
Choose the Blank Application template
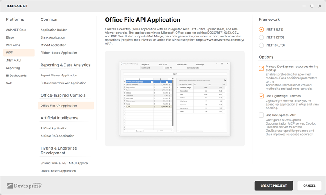pos(66,37)
